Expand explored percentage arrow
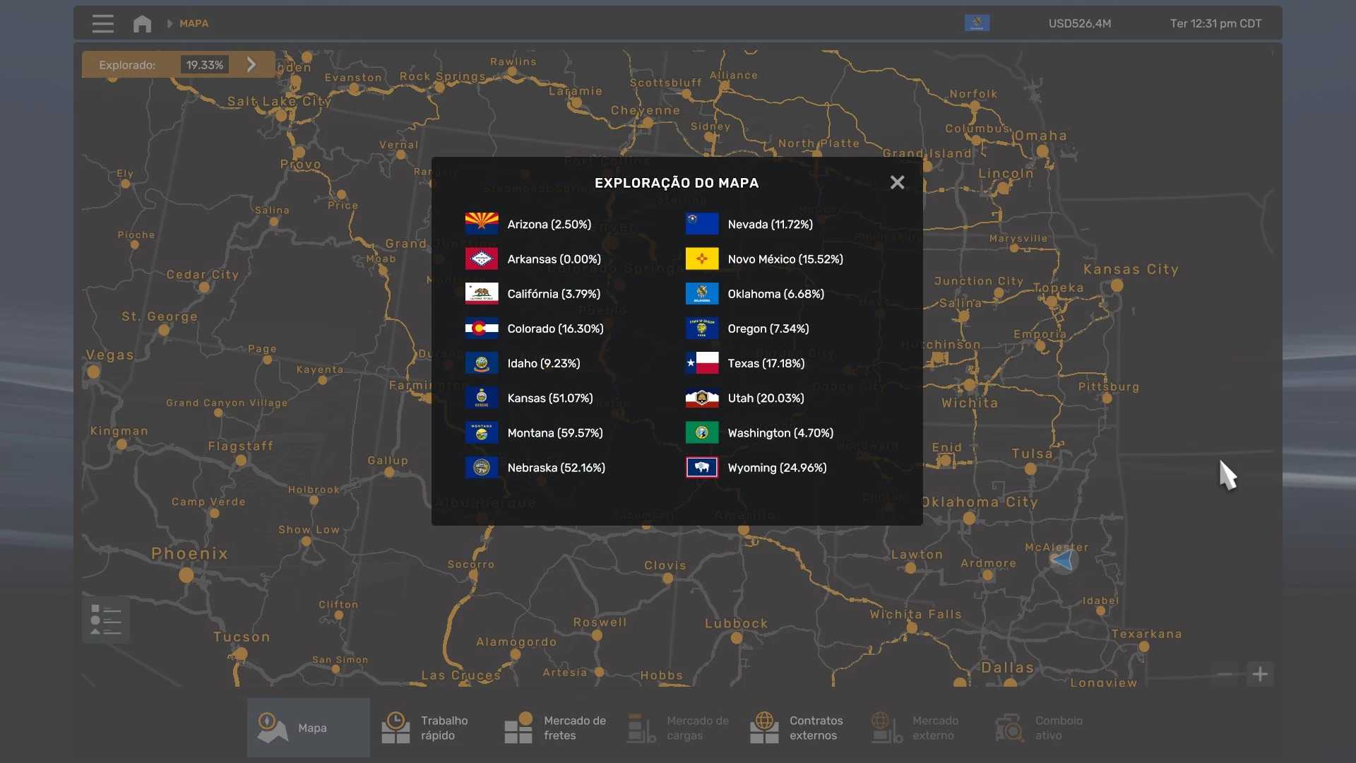 [x=251, y=64]
